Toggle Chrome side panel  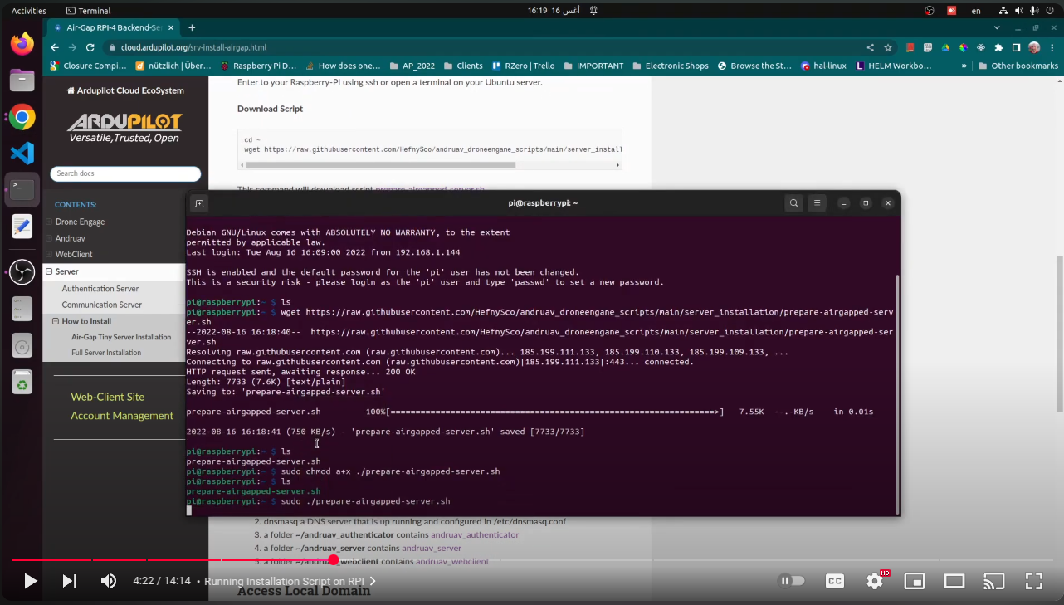pyautogui.click(x=1016, y=47)
